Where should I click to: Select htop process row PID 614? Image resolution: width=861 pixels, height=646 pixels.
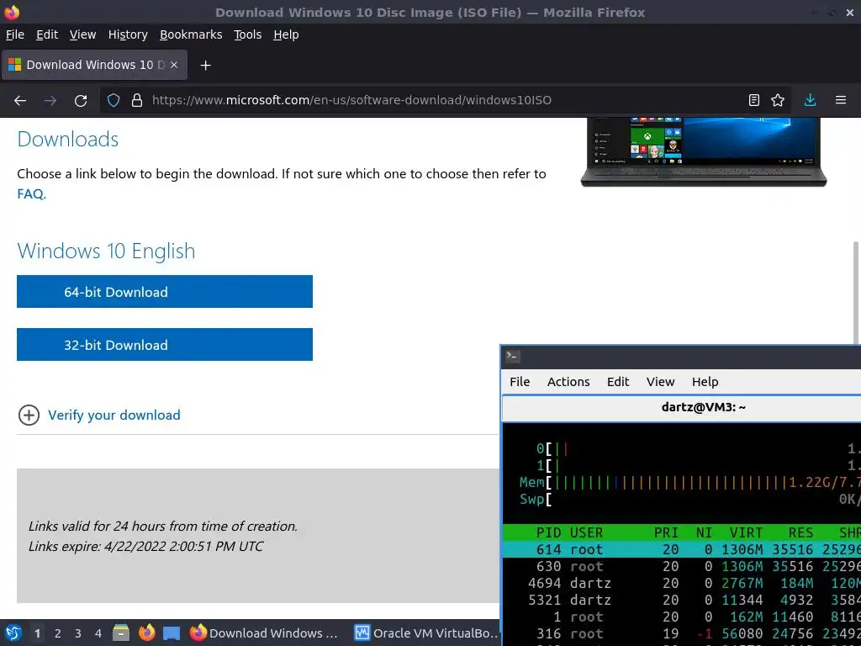(681, 549)
